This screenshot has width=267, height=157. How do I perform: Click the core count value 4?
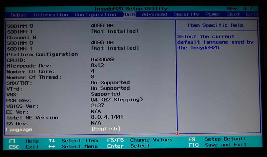[x=93, y=71]
